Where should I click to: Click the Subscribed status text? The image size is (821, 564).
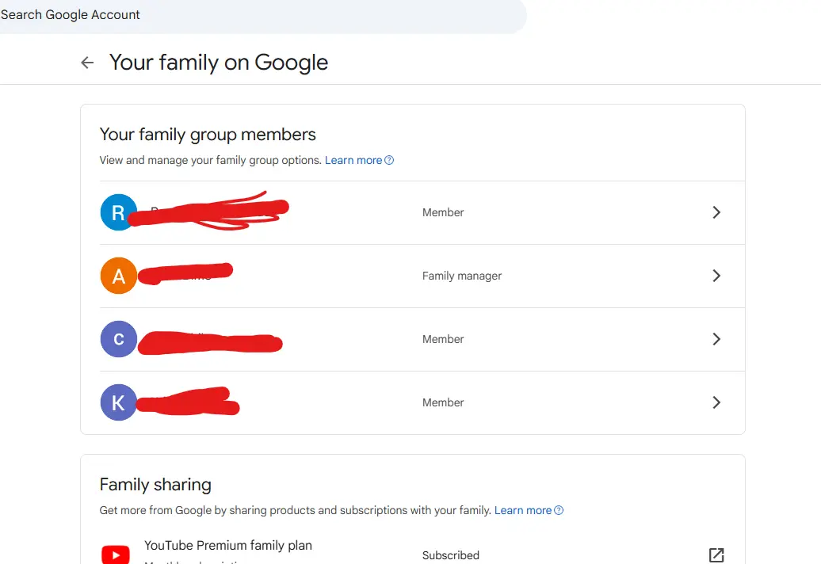pyautogui.click(x=451, y=555)
